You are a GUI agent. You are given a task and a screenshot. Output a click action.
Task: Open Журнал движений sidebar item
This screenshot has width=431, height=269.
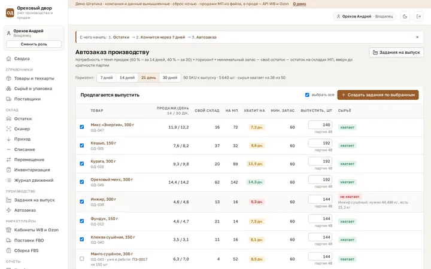click(34, 181)
